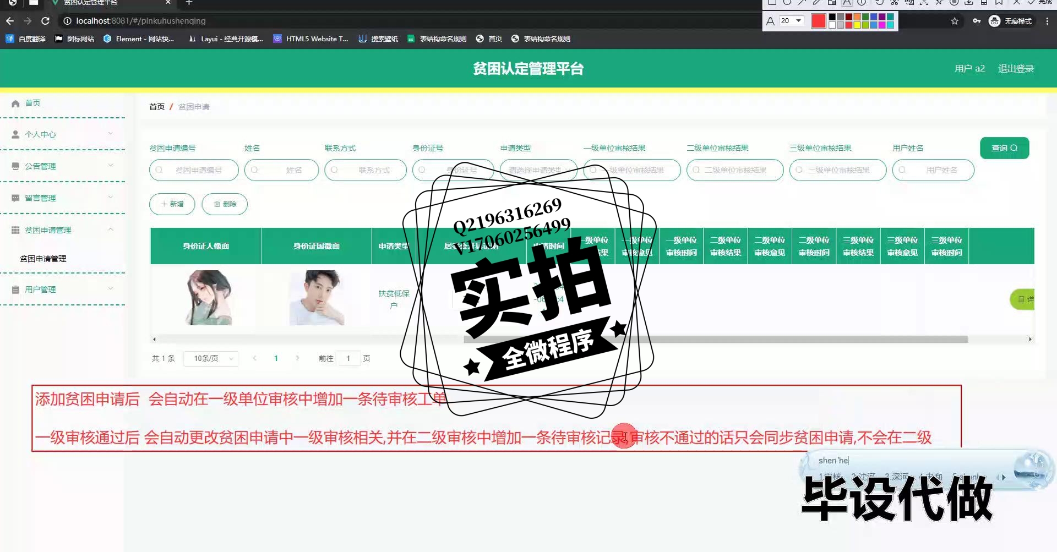
Task: Open the Element bookmark
Action: click(x=139, y=39)
